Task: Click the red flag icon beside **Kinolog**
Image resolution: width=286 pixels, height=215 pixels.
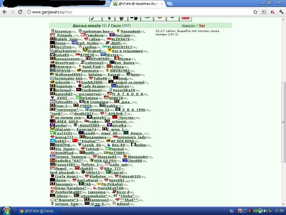Action: [x=75, y=141]
